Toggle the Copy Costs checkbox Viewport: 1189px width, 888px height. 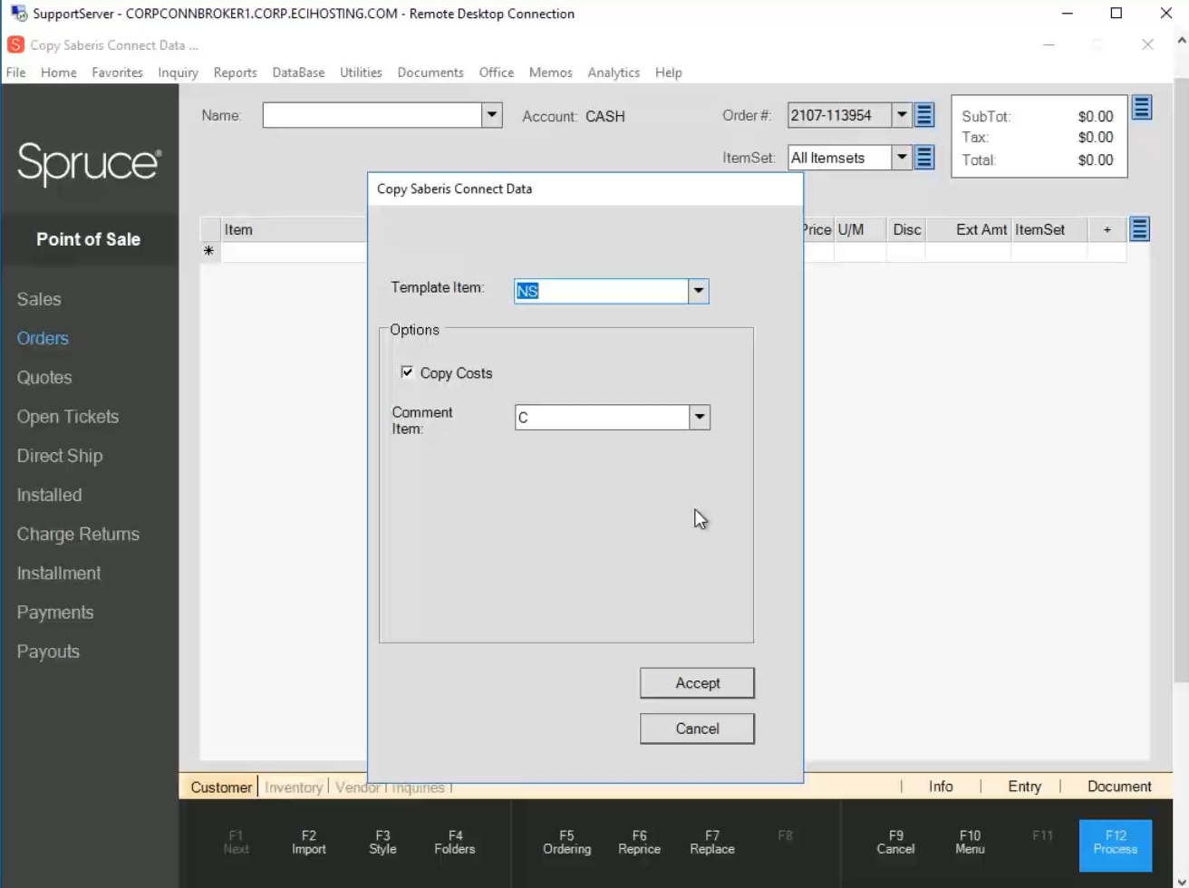click(x=408, y=372)
